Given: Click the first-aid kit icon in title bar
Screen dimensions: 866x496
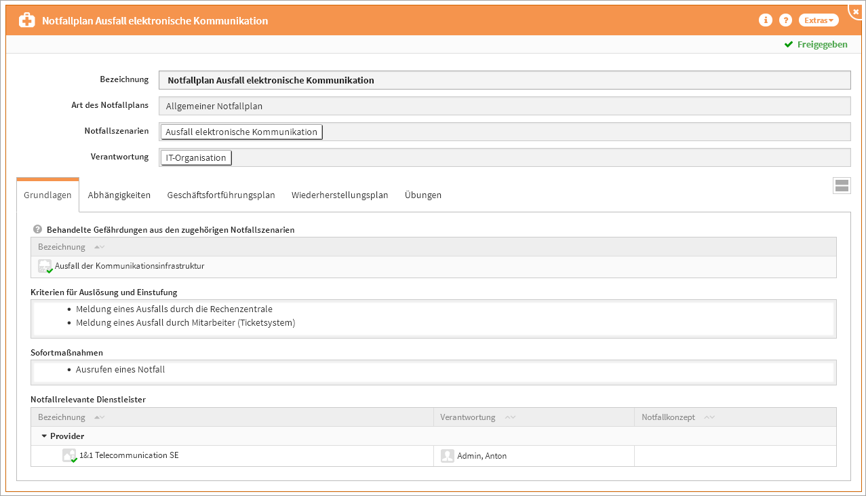Looking at the screenshot, I should 26,20.
